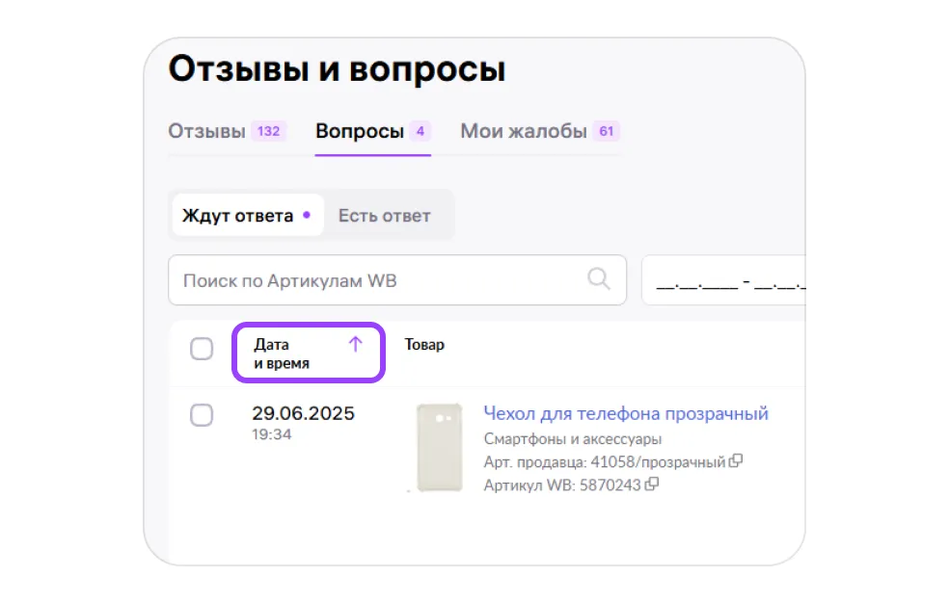Click the phone case product thumbnail

[x=439, y=448]
